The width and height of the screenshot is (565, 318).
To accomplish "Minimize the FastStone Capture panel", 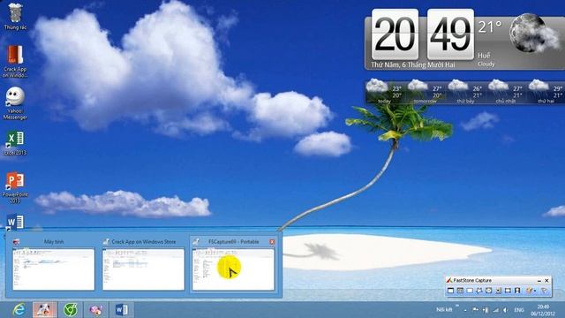I will [x=539, y=280].
